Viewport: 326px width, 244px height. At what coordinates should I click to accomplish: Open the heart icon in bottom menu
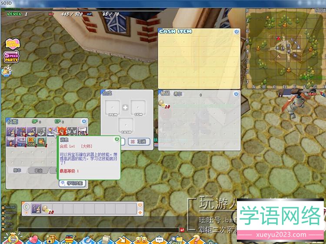click(x=33, y=239)
